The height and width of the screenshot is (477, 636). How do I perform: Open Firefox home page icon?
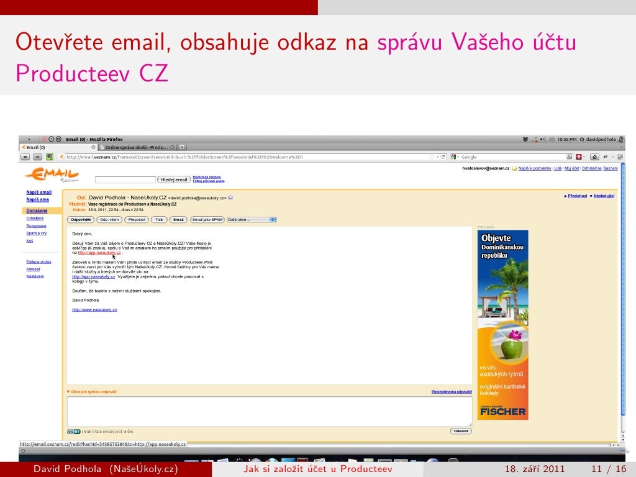pyautogui.click(x=594, y=157)
